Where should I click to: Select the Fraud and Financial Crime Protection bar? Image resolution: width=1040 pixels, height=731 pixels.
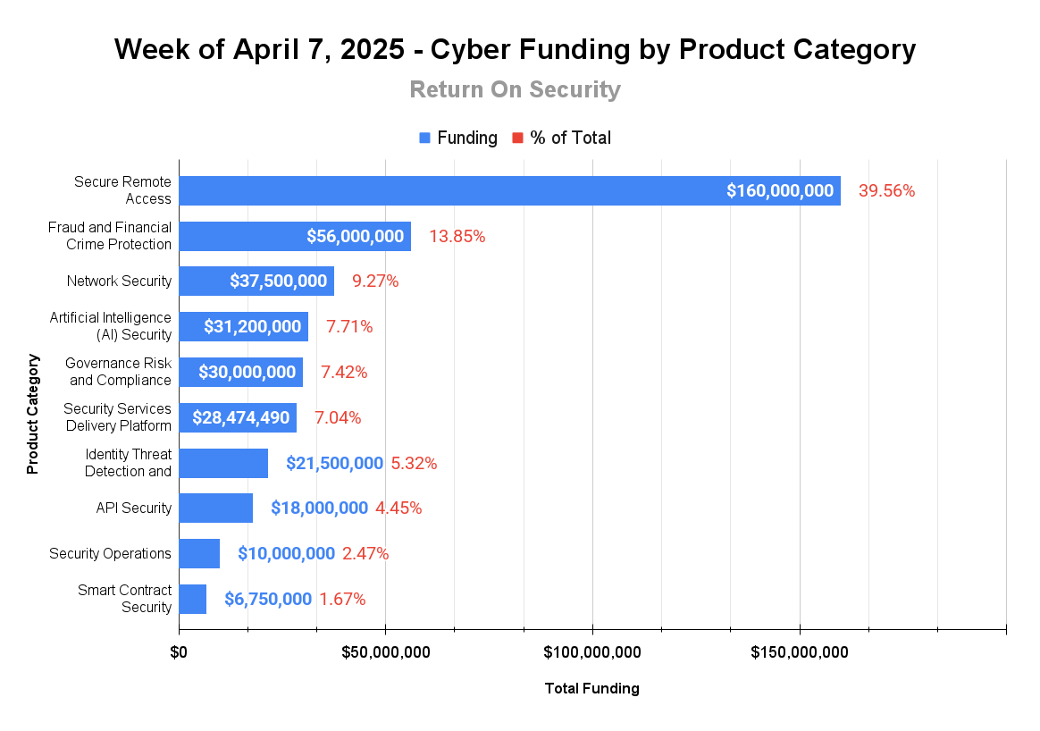(x=295, y=236)
